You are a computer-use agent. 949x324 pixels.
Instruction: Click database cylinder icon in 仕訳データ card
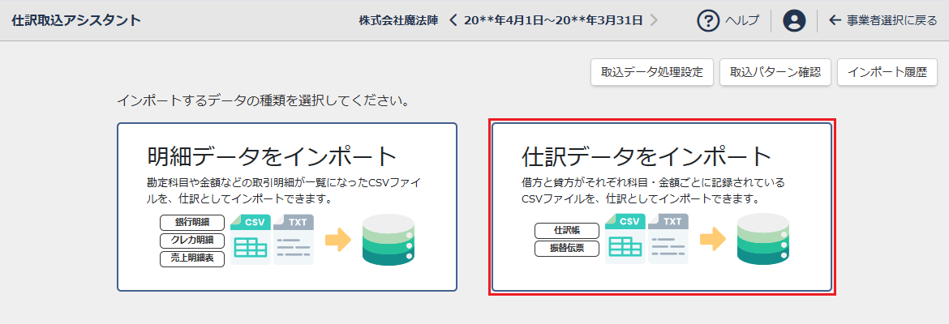(x=762, y=239)
